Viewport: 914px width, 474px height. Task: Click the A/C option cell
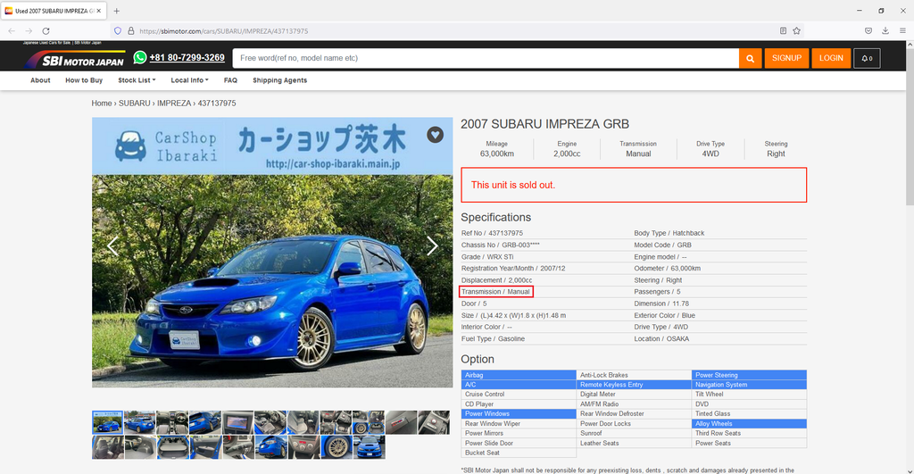[x=519, y=385]
